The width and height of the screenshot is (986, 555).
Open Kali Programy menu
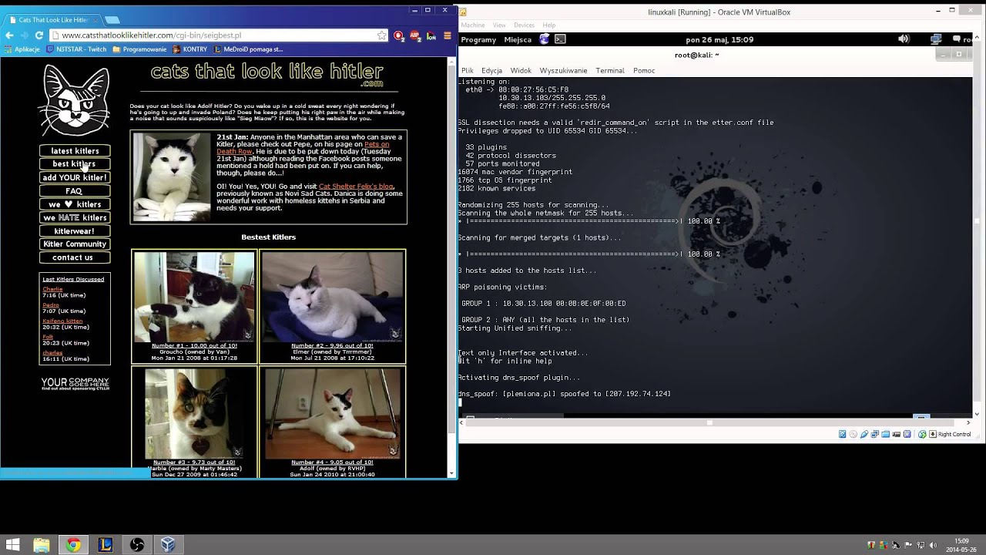[x=478, y=39]
